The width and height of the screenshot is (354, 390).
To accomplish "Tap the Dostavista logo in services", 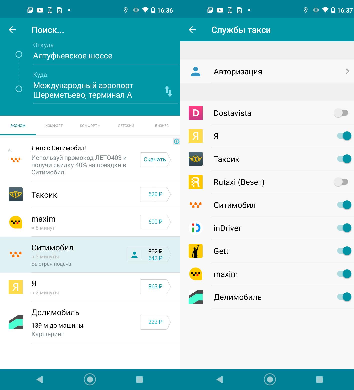I will click(x=196, y=113).
